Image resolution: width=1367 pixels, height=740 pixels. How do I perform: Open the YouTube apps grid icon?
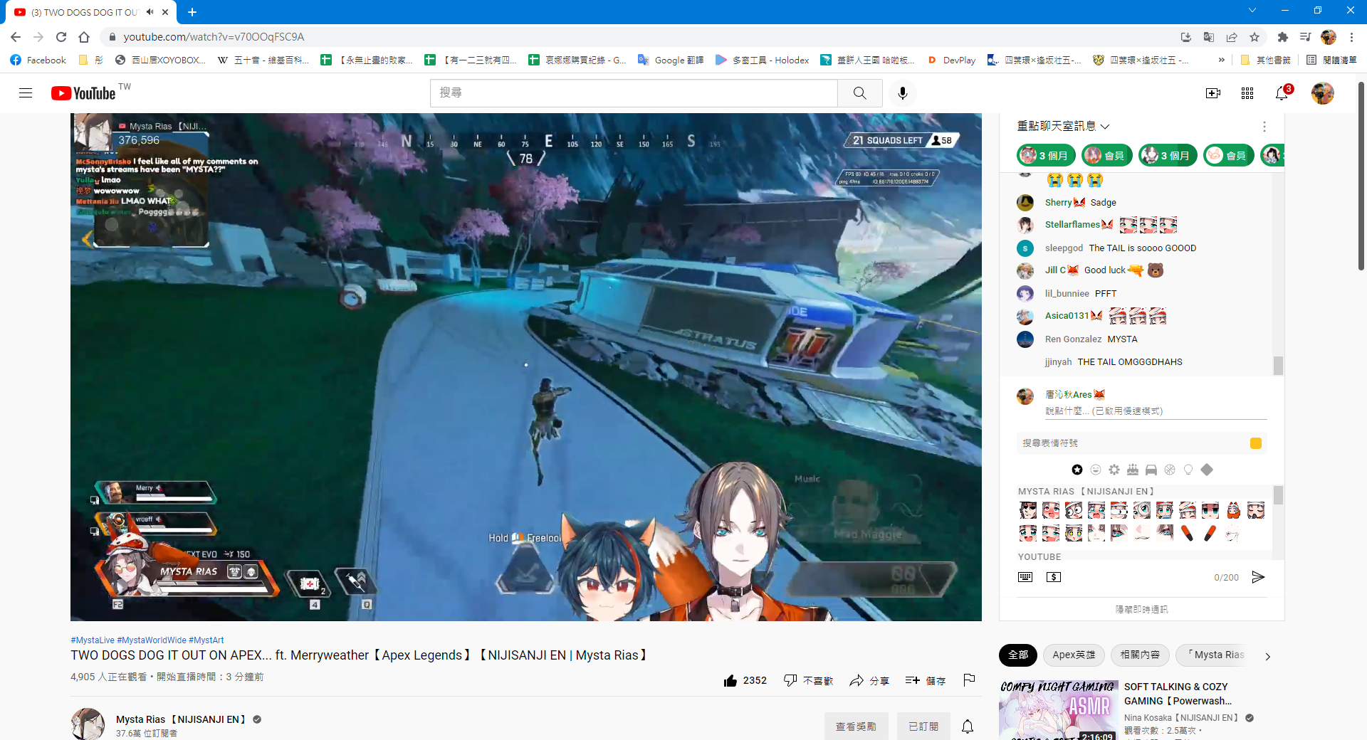pyautogui.click(x=1247, y=93)
